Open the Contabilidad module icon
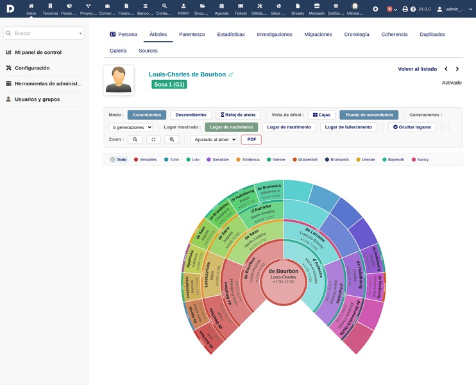The image size is (476, 385). coord(164,6)
